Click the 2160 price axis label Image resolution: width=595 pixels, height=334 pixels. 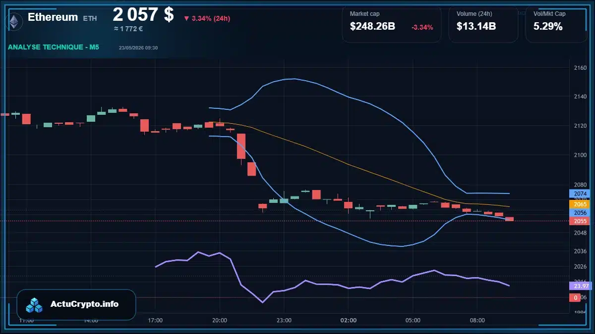point(580,68)
